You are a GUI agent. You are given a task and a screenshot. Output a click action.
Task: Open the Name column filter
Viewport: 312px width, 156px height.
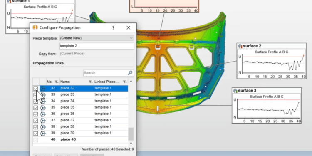click(x=91, y=82)
